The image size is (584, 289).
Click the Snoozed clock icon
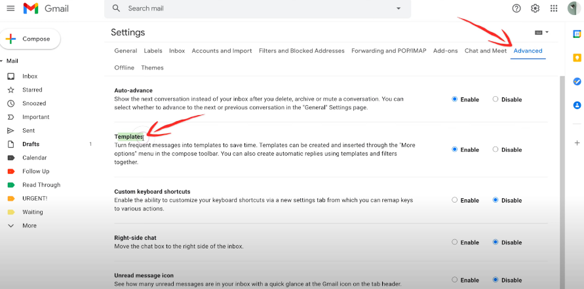pyautogui.click(x=10, y=103)
